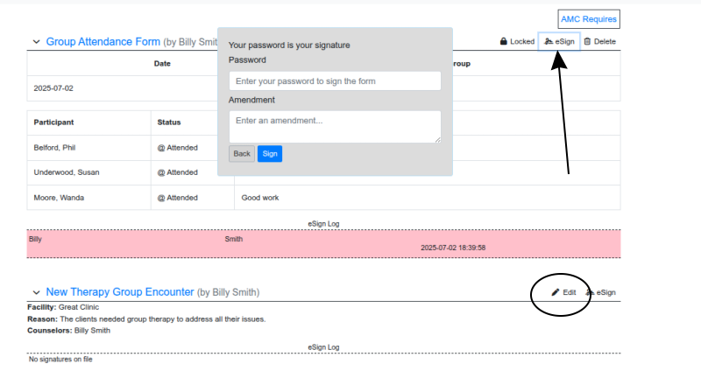Collapse the Group Attendance Form section
Screen dimensions: 701x385
click(36, 41)
